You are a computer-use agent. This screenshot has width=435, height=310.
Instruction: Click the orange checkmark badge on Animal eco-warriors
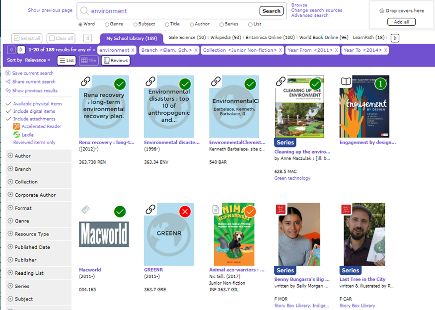pyautogui.click(x=250, y=212)
